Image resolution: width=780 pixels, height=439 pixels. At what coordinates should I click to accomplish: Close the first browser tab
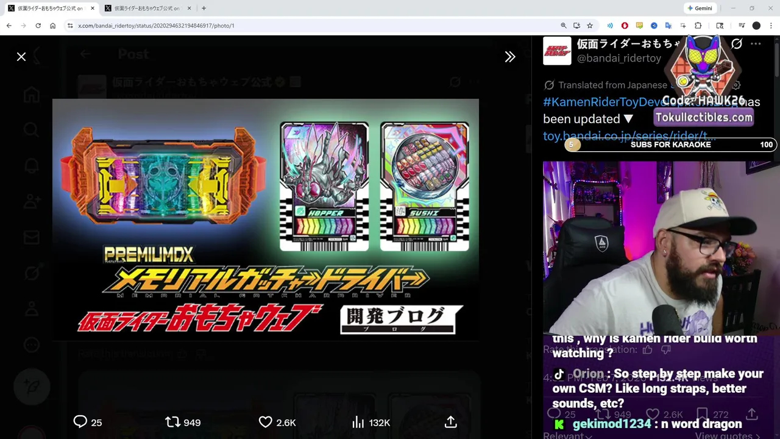point(93,8)
